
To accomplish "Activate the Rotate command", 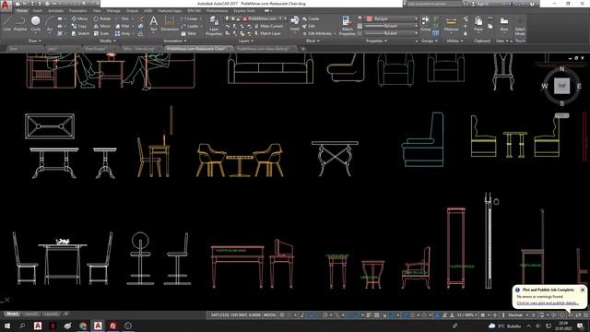I will tap(102, 18).
